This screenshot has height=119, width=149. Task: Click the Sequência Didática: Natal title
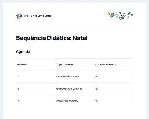pyautogui.click(x=52, y=38)
